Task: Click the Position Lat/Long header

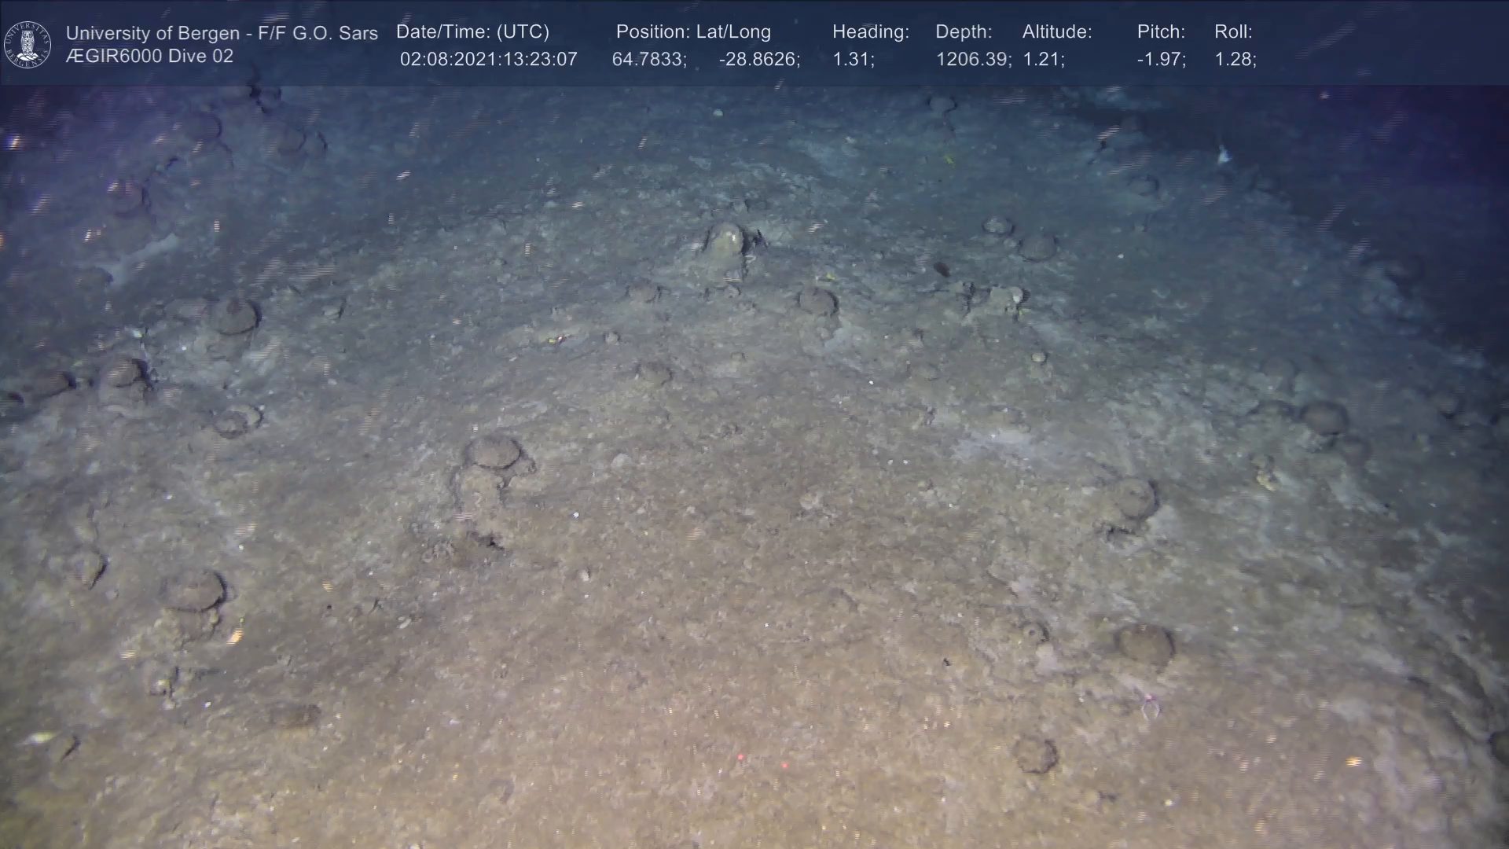Action: [x=692, y=32]
